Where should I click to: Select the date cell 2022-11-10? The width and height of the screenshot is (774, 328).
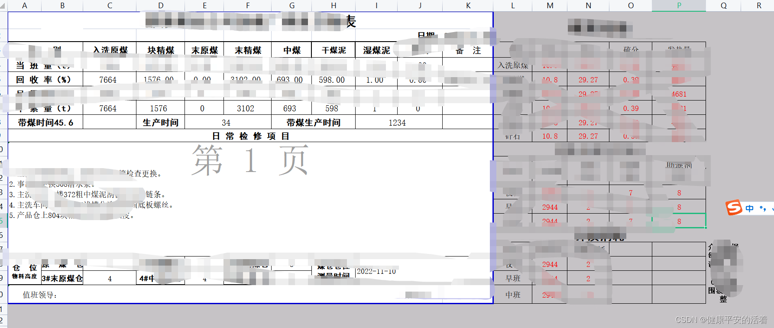pos(376,271)
